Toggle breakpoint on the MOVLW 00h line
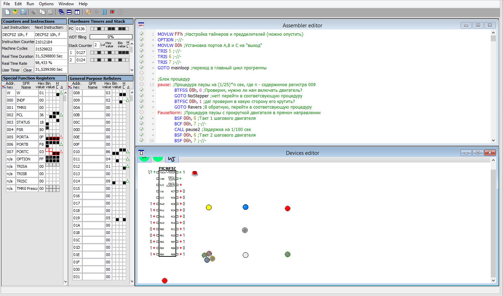The height and width of the screenshot is (296, 503). (142, 45)
